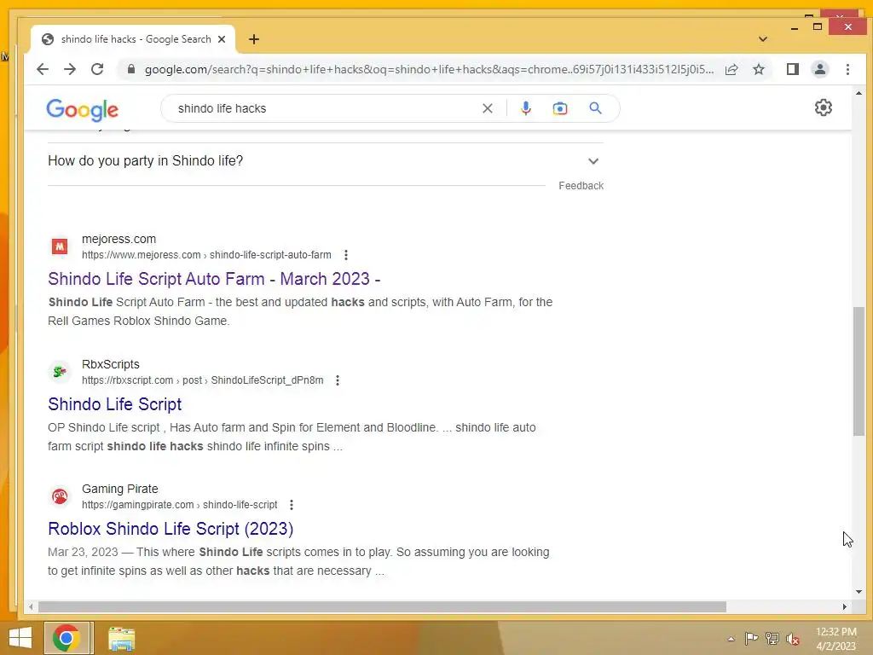
Task: Click the Google logo
Action: coord(83,110)
